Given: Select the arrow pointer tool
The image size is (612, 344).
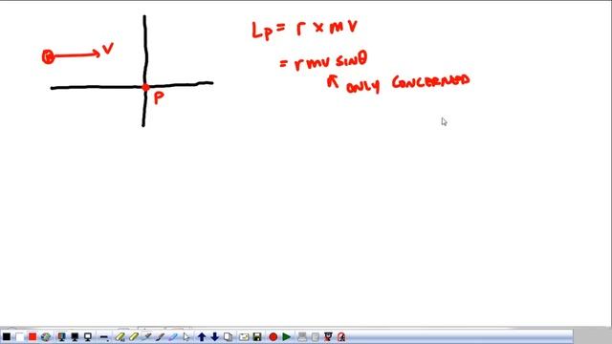Looking at the screenshot, I should click(x=186, y=336).
